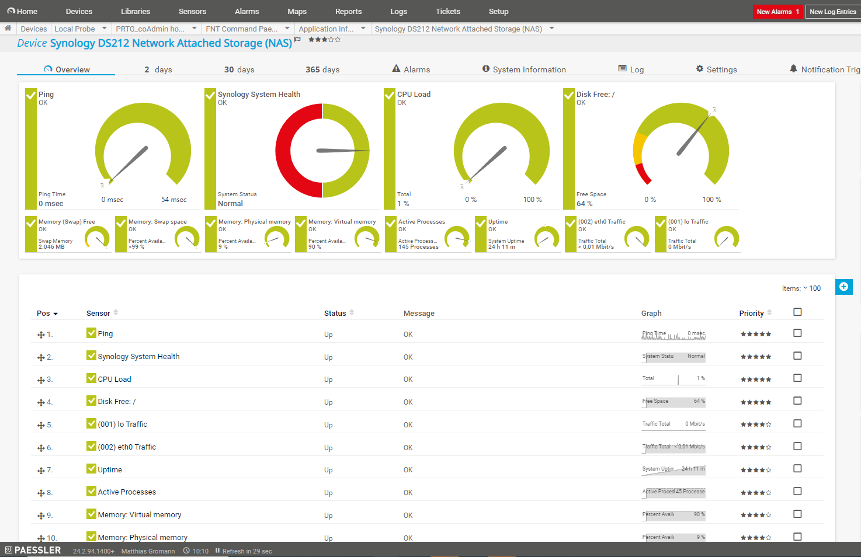Expand the Local Probe breadcrumb dropdown arrow
This screenshot has width=861, height=557.
[105, 28]
